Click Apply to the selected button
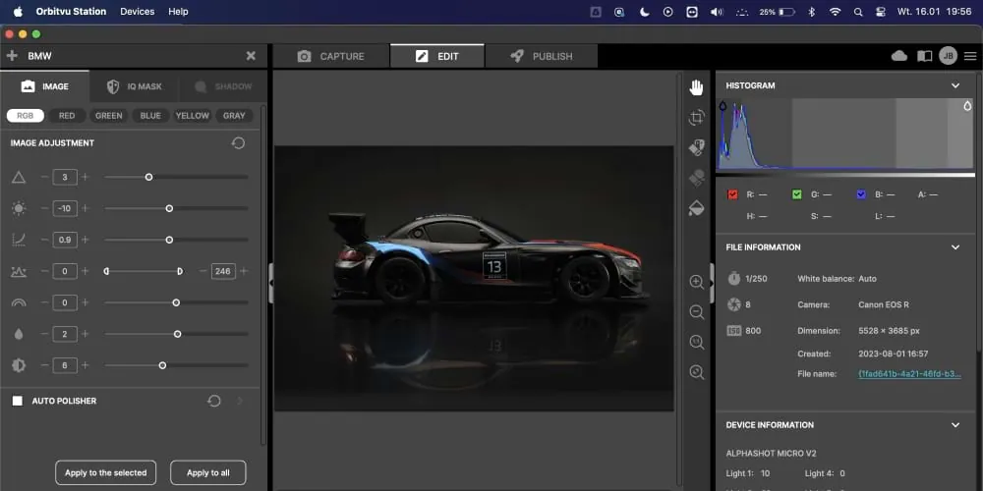983x491 pixels. 105,473
